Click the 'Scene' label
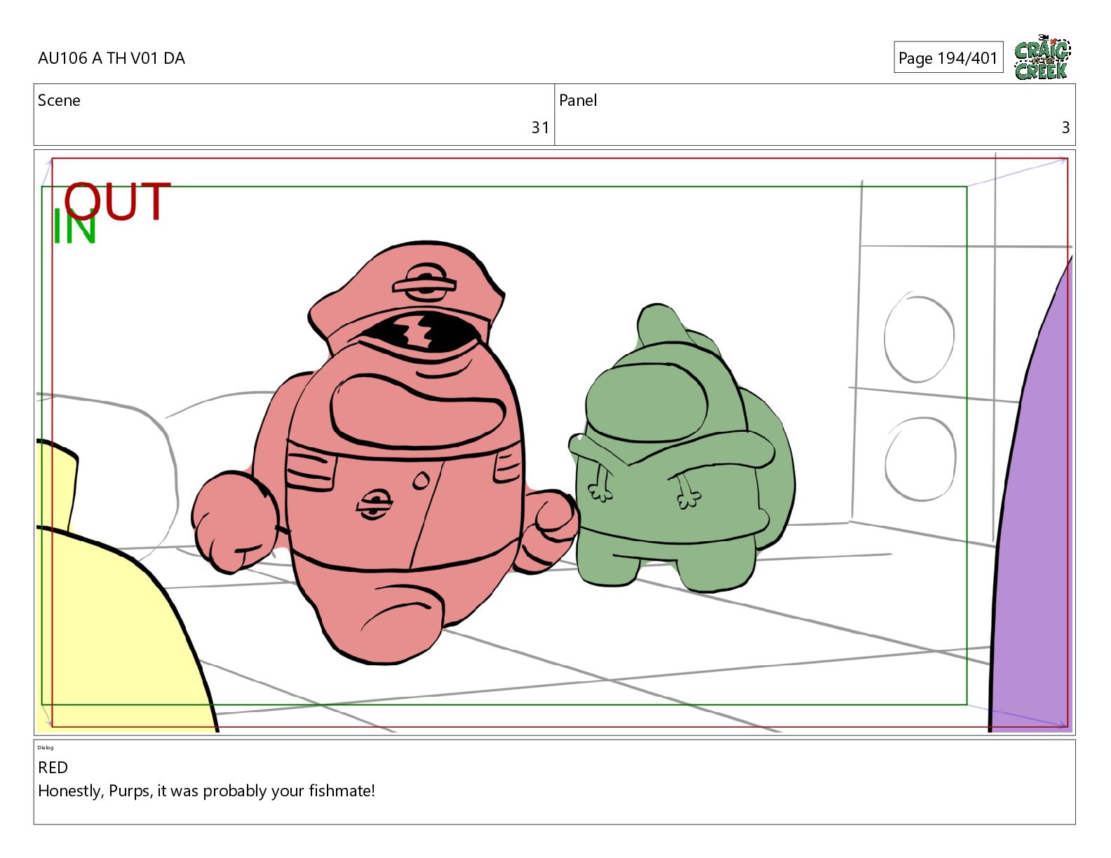Viewport: 1111px width, 858px height. tap(59, 100)
